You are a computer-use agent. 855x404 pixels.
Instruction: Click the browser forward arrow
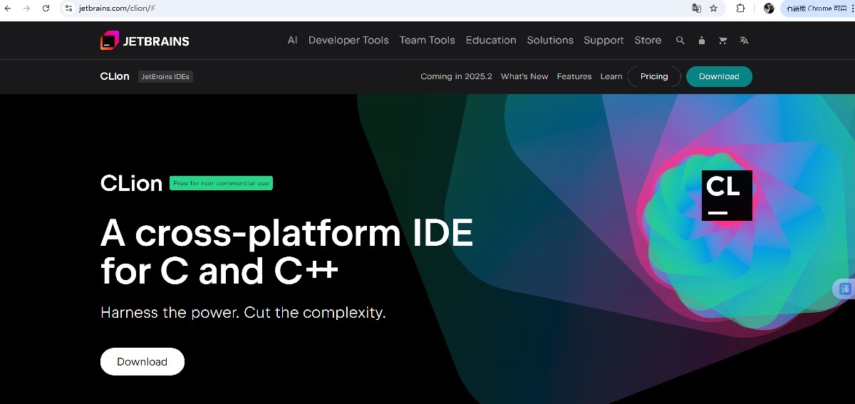tap(26, 9)
